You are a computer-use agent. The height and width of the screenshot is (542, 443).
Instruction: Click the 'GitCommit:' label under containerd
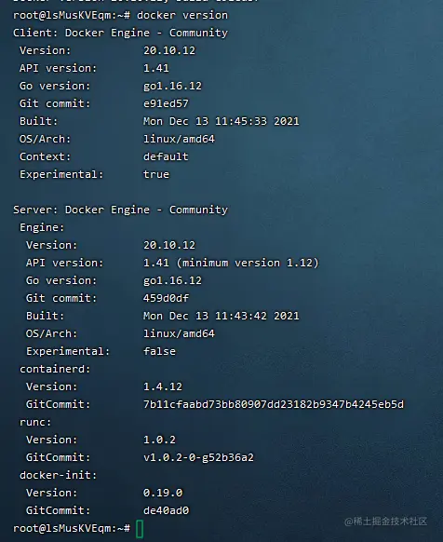(59, 404)
